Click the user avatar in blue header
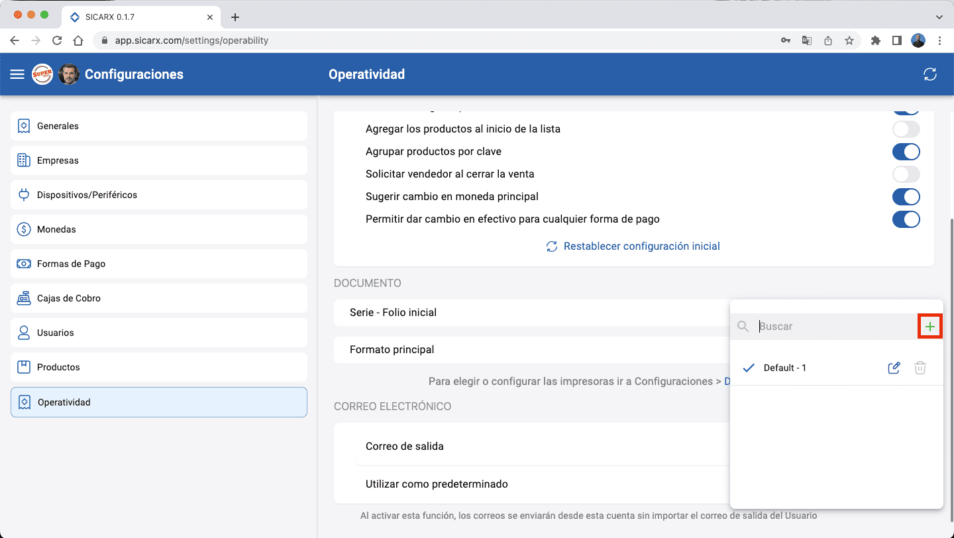 coord(69,74)
